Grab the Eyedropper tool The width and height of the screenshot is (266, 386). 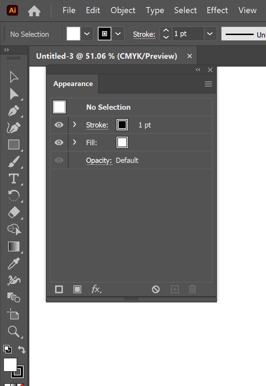[x=13, y=263]
